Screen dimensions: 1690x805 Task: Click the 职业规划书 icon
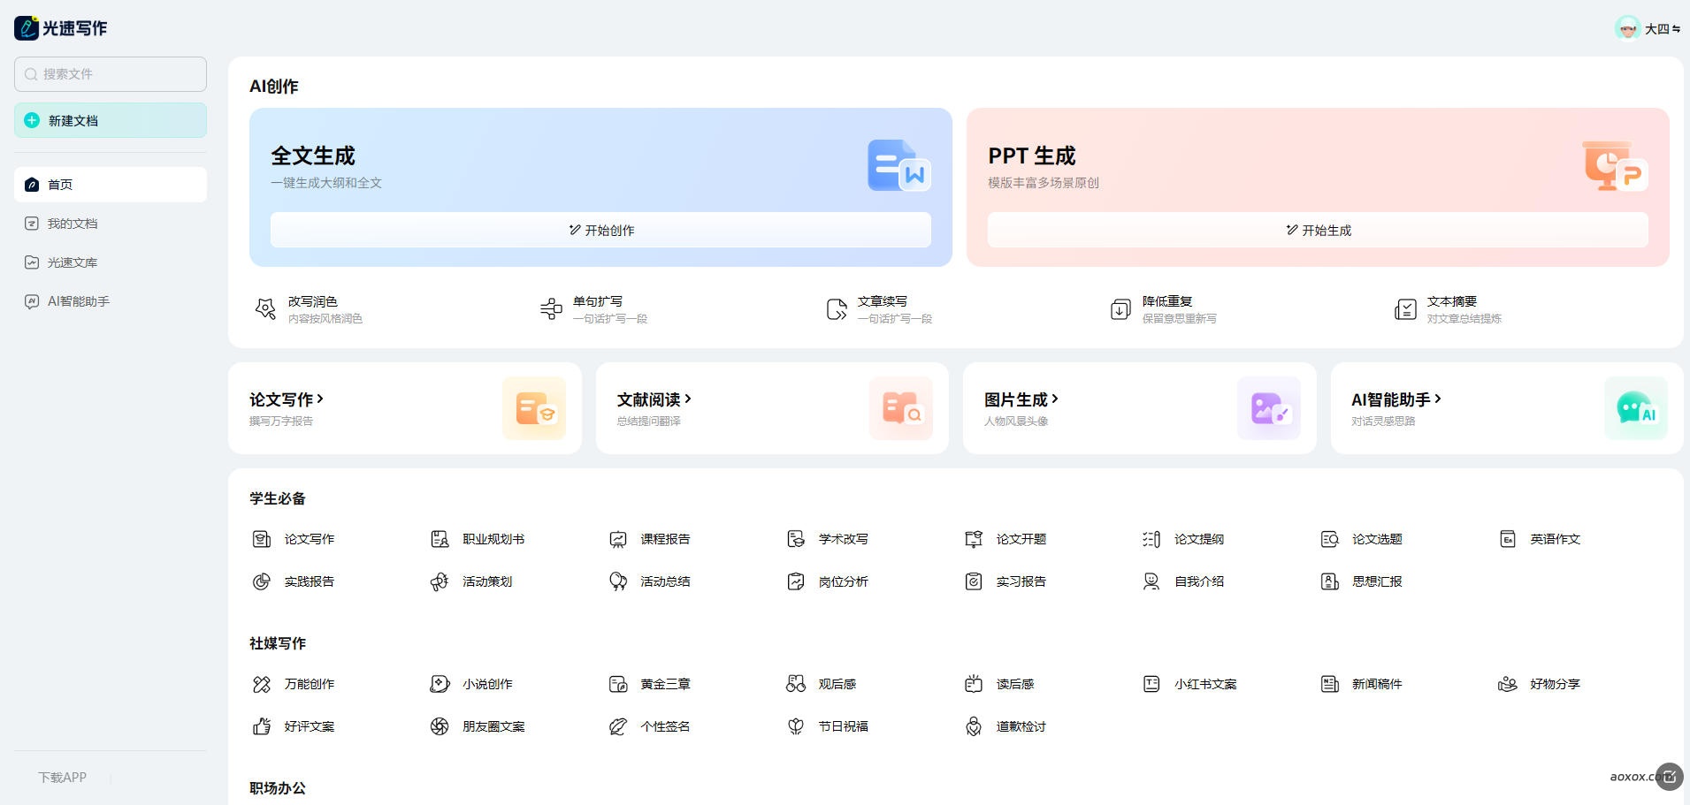tap(440, 539)
